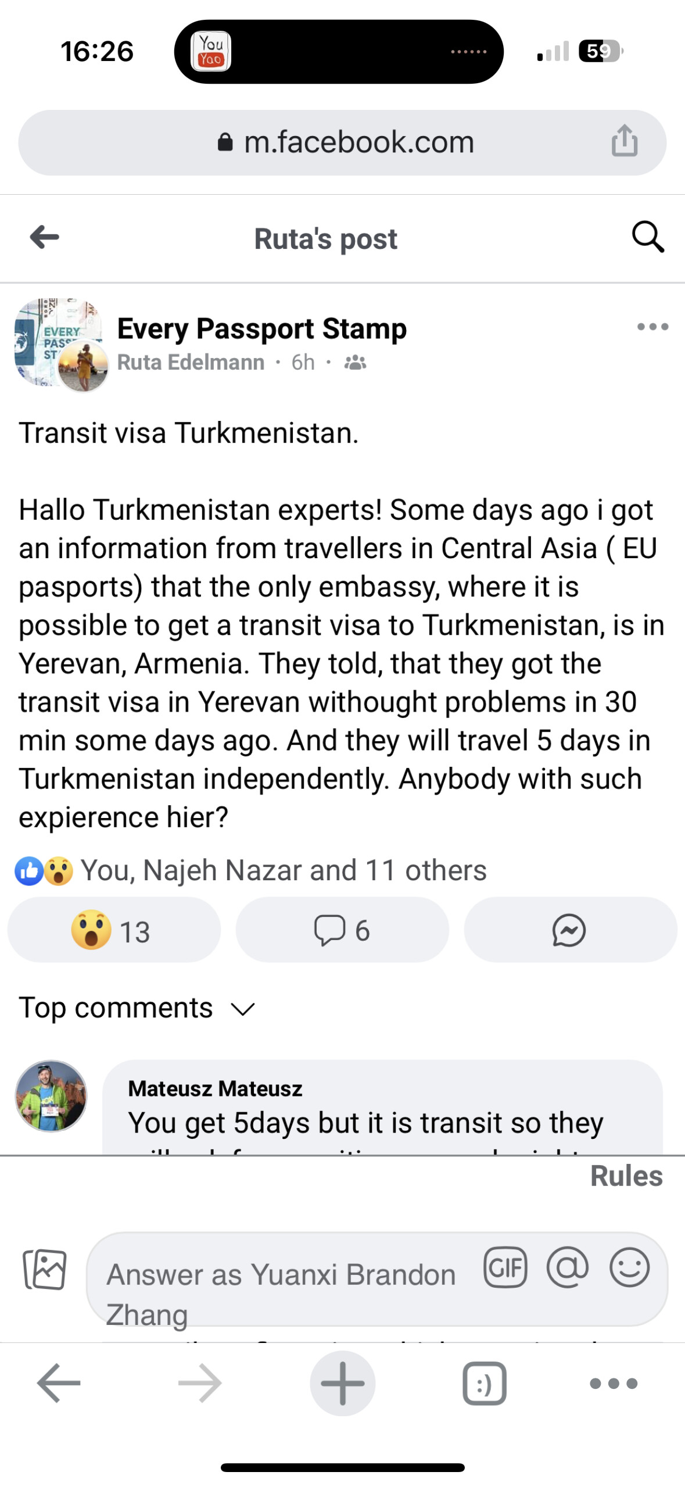Open the Every Passport Stamp group page
The image size is (685, 1486).
[x=261, y=328]
